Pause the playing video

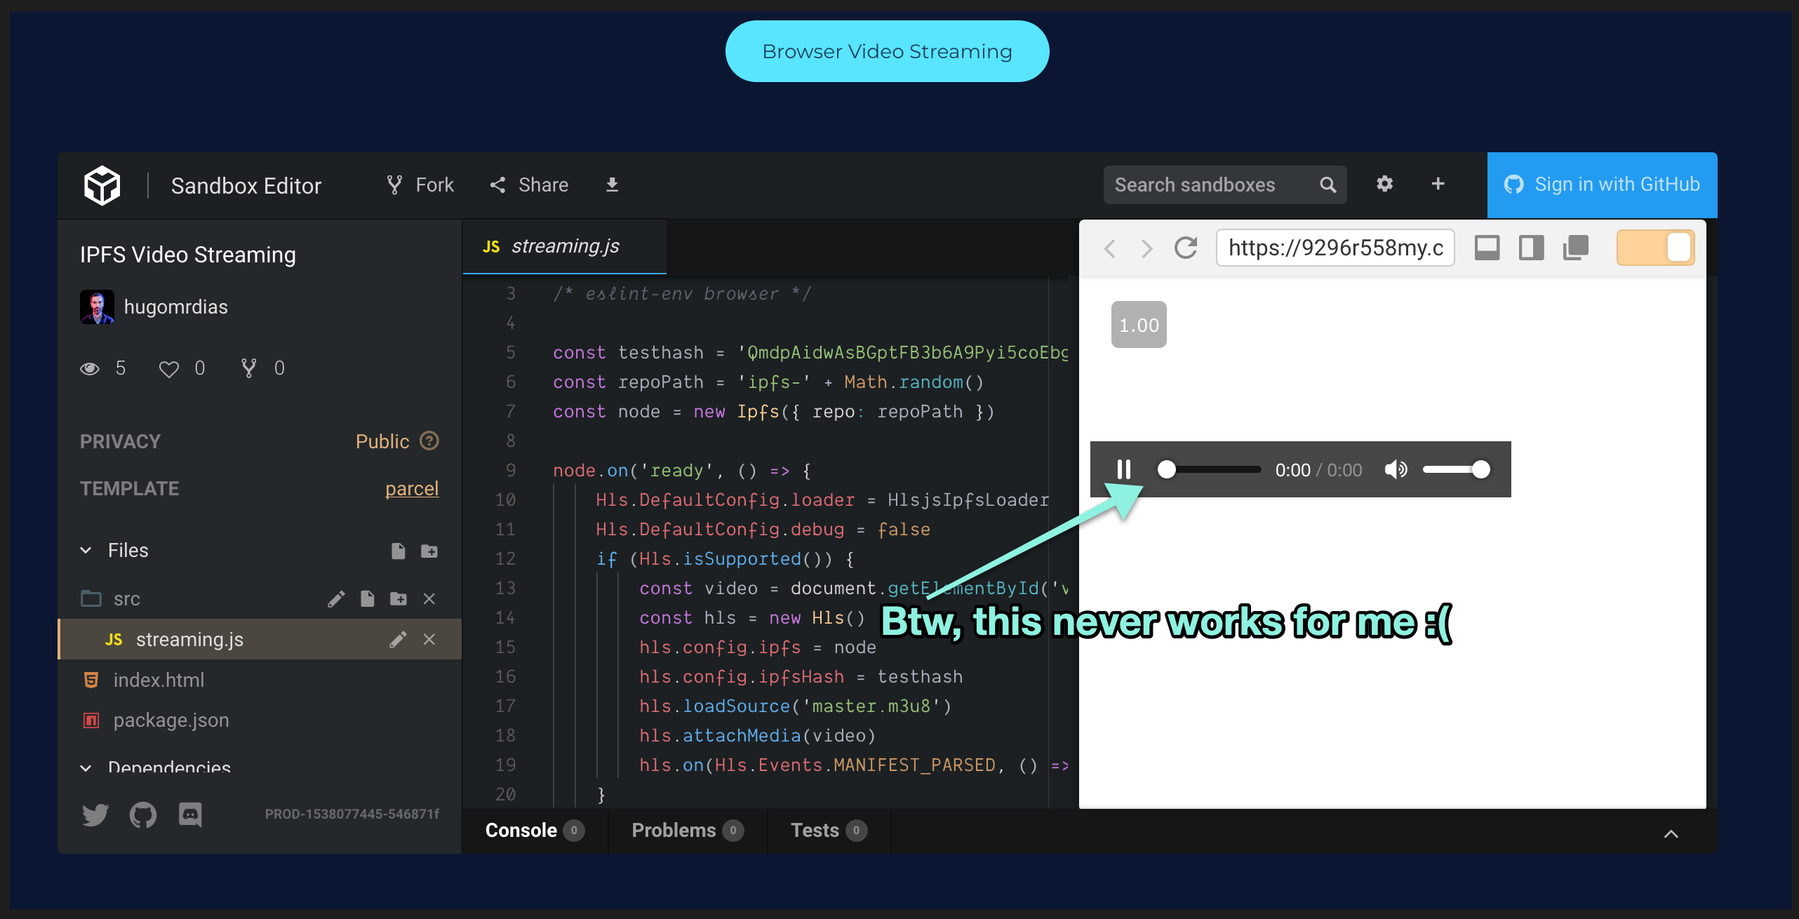point(1125,469)
